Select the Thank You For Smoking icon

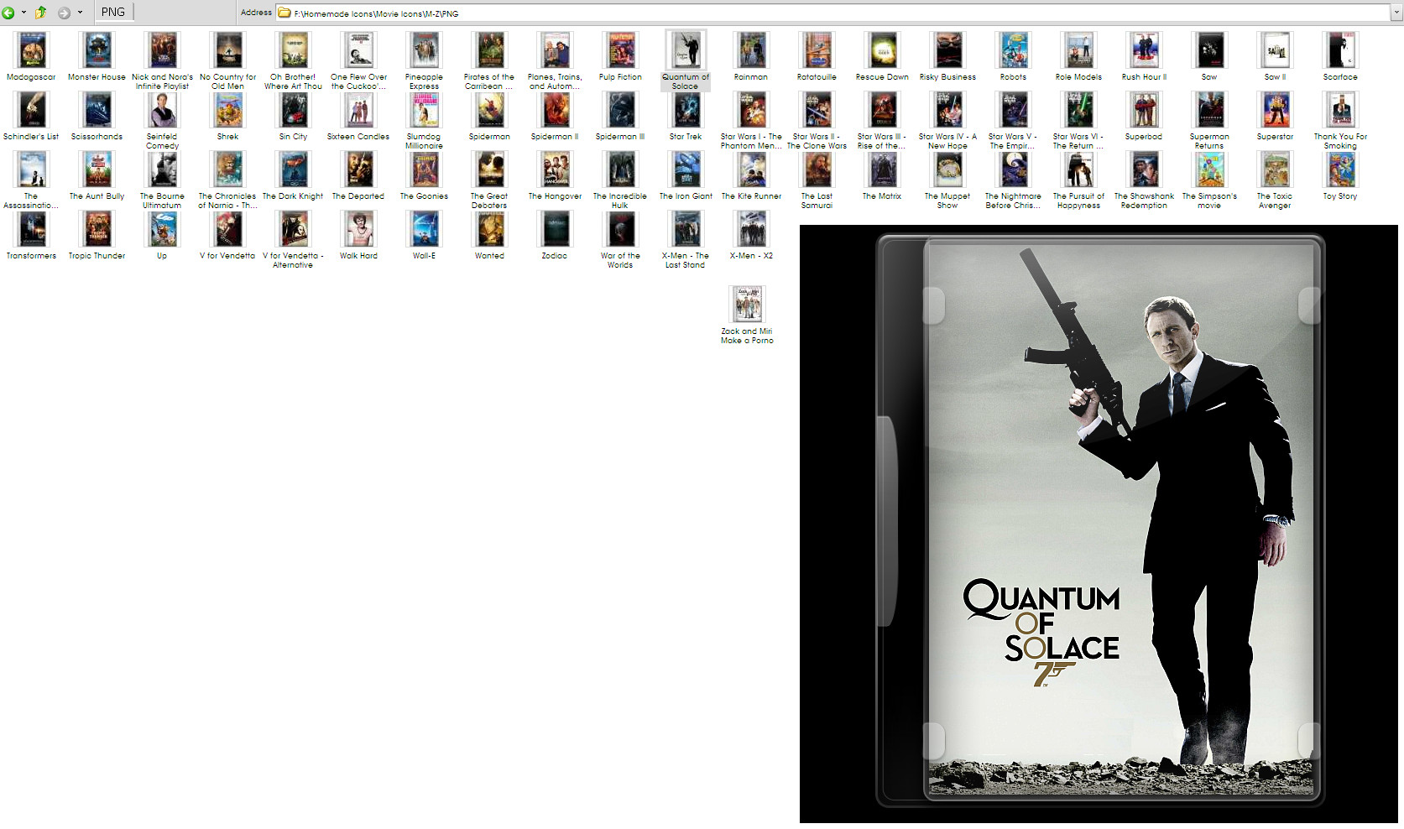point(1341,110)
